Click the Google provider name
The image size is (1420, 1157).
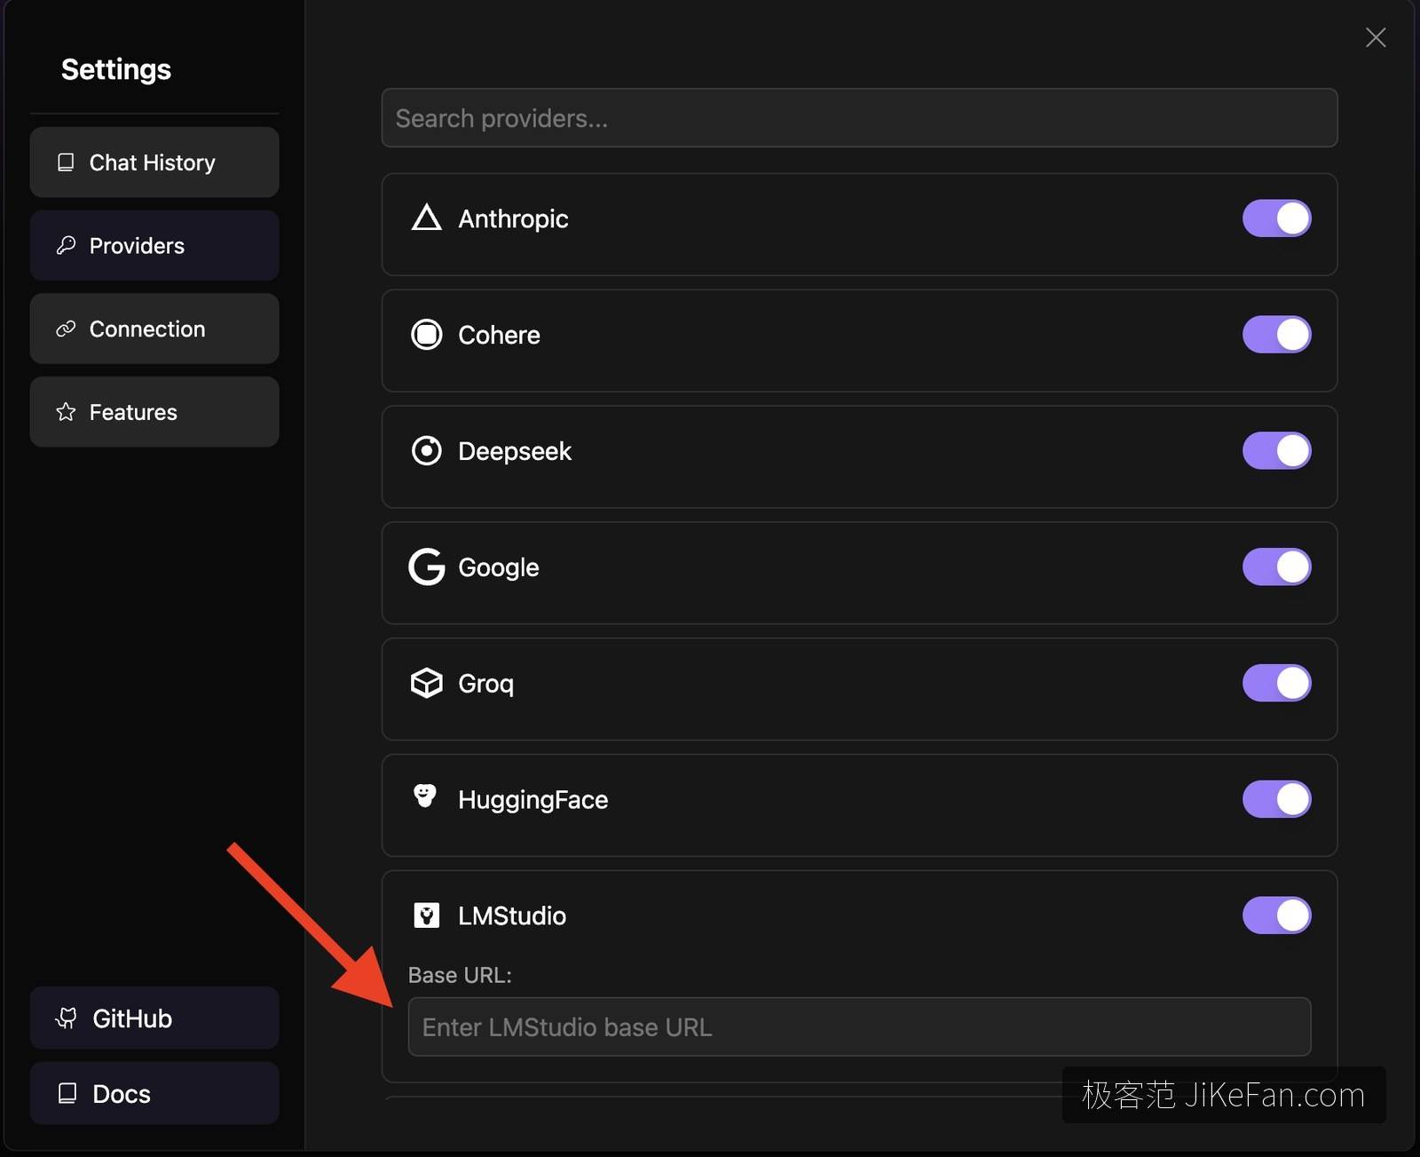coord(499,568)
